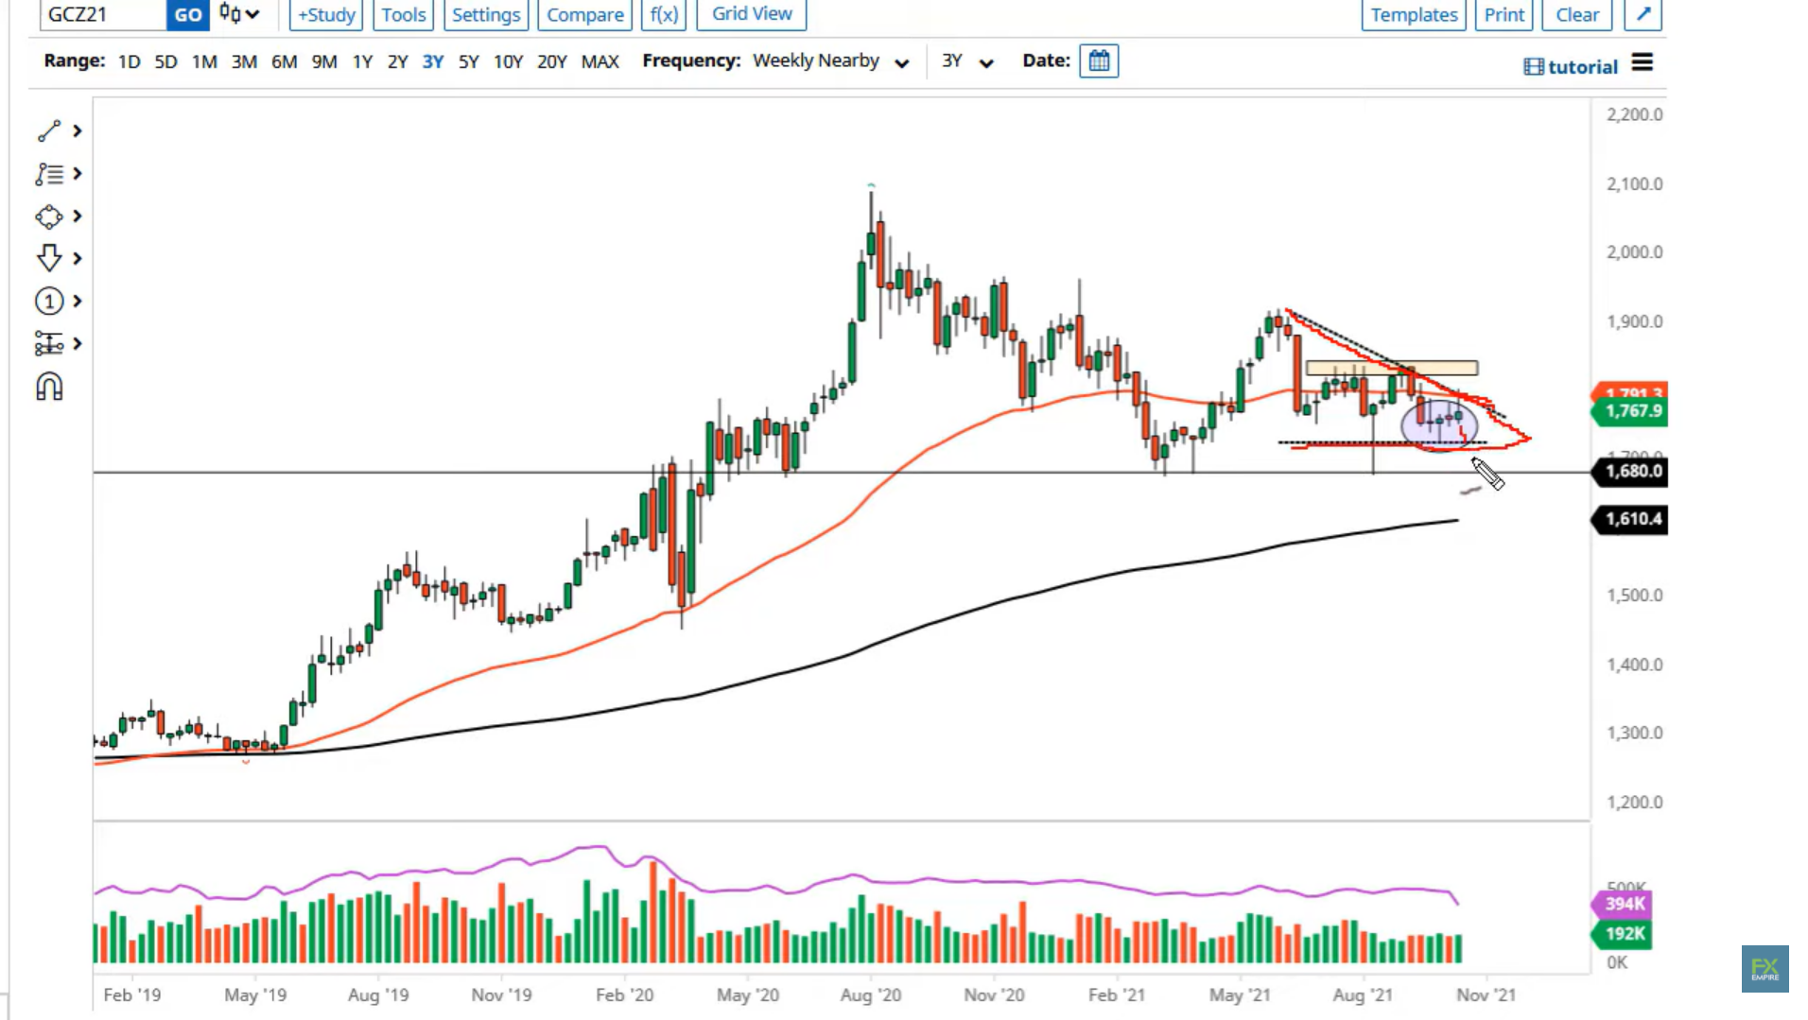The width and height of the screenshot is (1808, 1020).
Task: Click the 1,680.0 horizontal line price label
Action: click(x=1631, y=471)
